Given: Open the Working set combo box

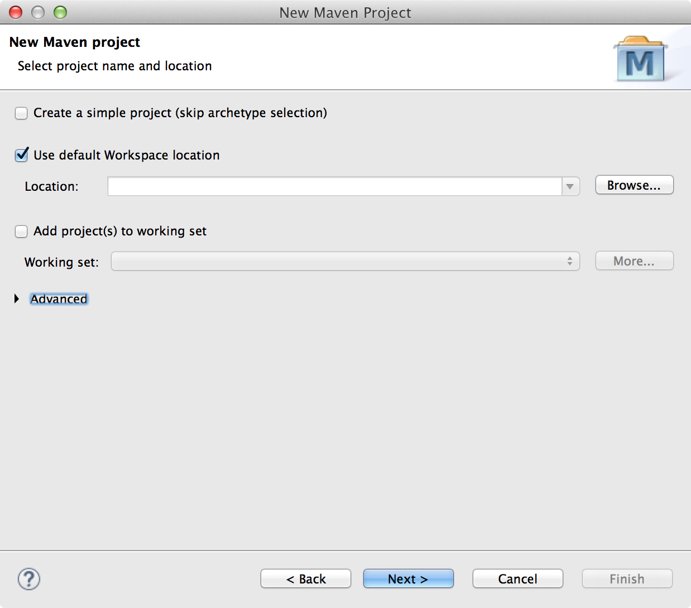Looking at the screenshot, I should 345,261.
